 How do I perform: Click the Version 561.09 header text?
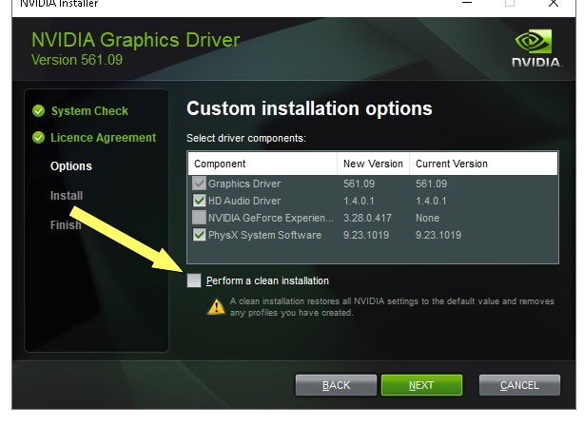tap(77, 60)
